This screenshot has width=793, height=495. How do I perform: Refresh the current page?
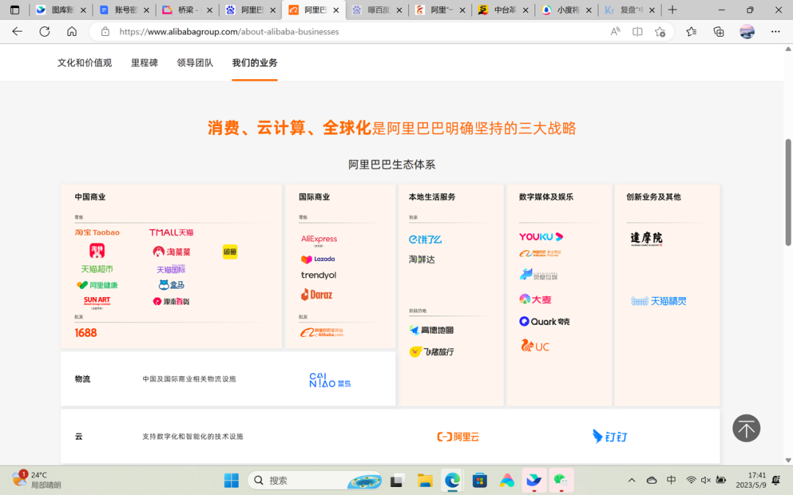(x=45, y=32)
